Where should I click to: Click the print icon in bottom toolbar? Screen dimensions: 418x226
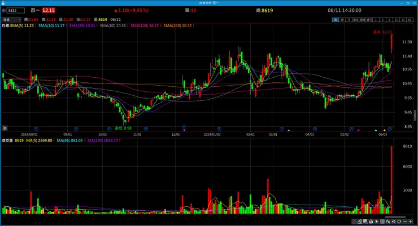click(x=371, y=221)
